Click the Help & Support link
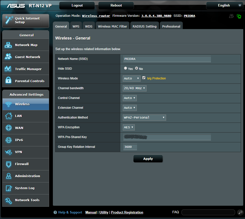The width and height of the screenshot is (245, 219). (x=70, y=212)
